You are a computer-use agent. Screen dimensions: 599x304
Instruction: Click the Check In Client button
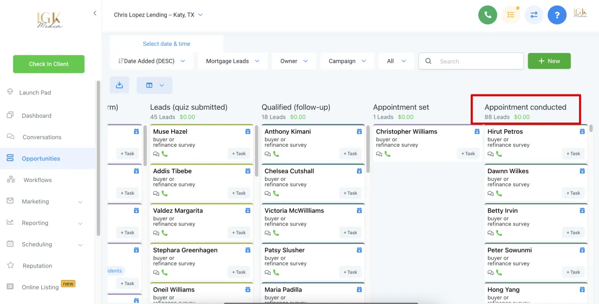click(x=48, y=64)
